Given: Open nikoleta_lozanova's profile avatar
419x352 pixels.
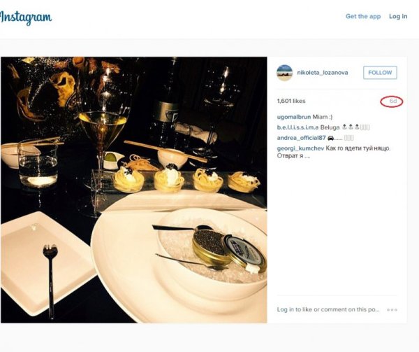Looking at the screenshot, I should coord(285,73).
